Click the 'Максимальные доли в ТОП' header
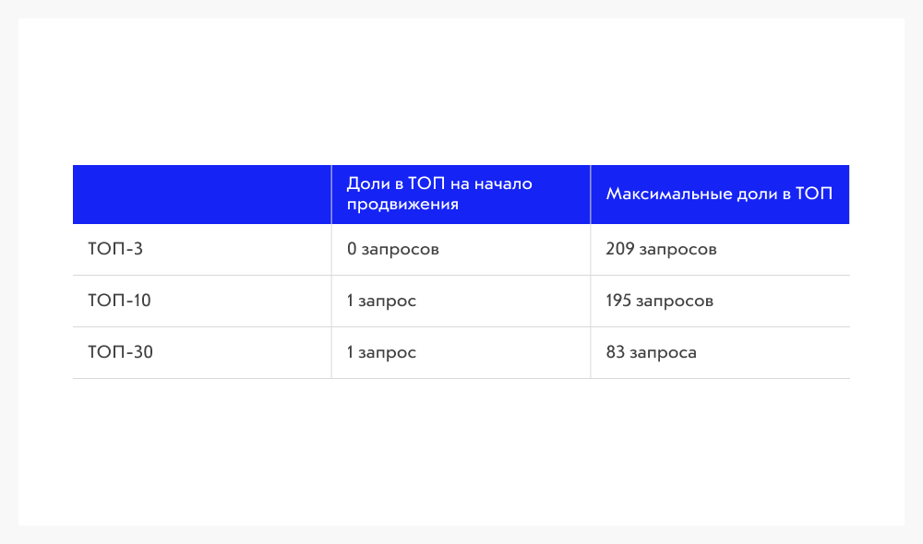923x544 pixels. pyautogui.click(x=719, y=194)
